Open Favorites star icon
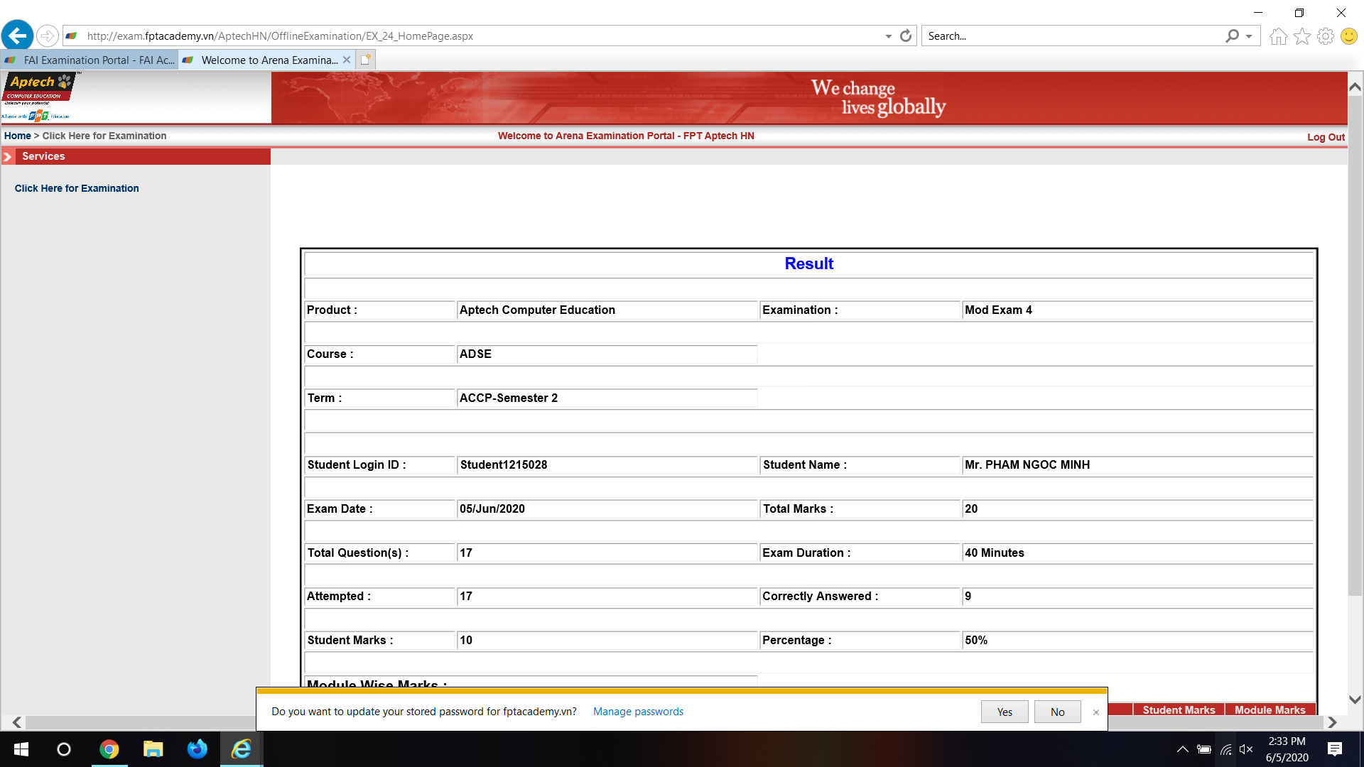Image resolution: width=1364 pixels, height=767 pixels. (x=1301, y=36)
